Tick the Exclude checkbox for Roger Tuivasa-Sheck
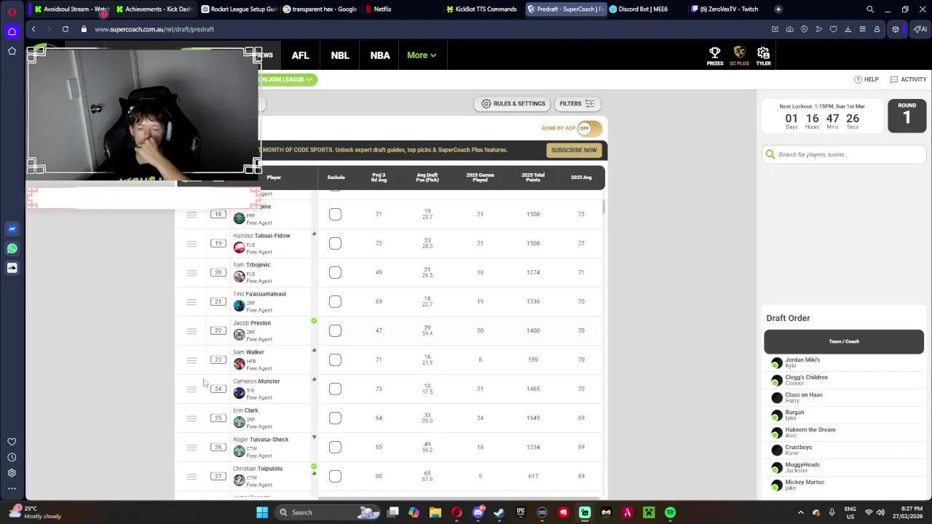 coord(335,447)
